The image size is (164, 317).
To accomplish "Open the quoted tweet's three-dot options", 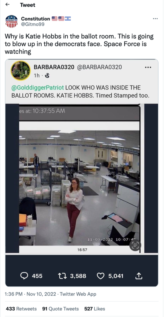I will click(148, 67).
